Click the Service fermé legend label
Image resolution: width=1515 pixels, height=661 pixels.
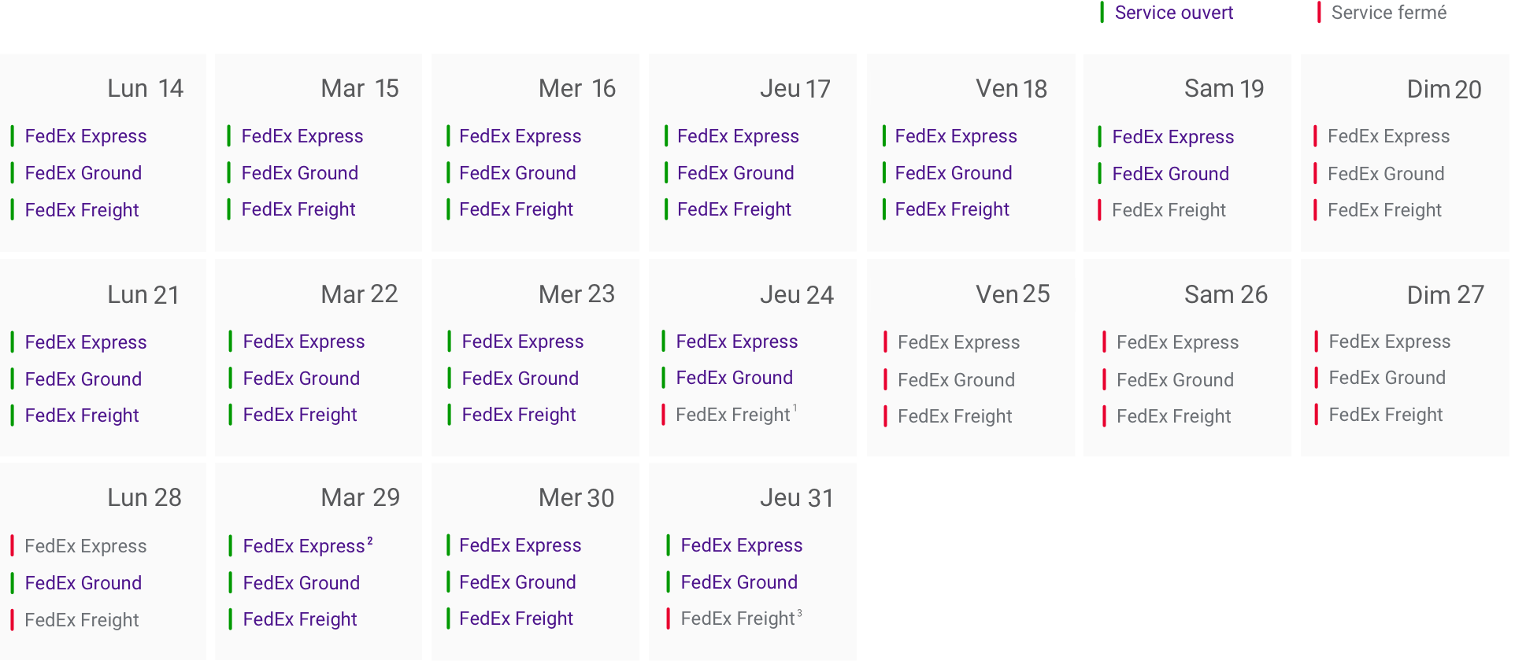click(x=1389, y=13)
